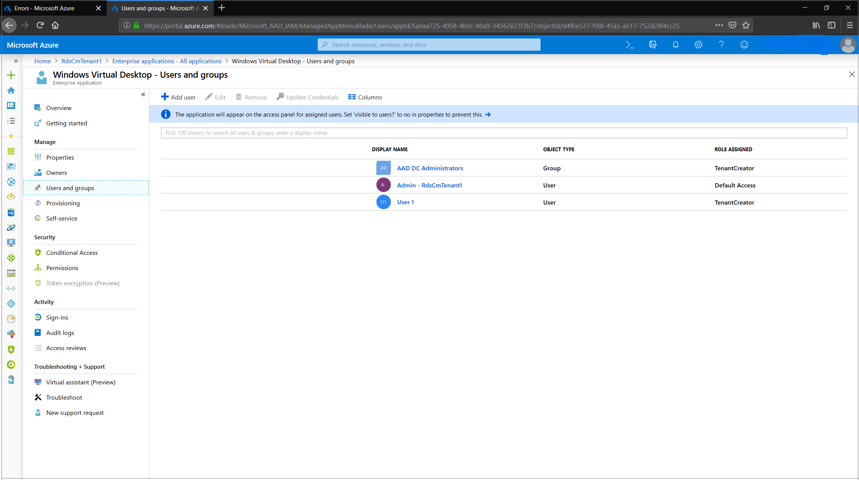The width and height of the screenshot is (859, 480).
Task: Open User 1 link
Action: (405, 202)
